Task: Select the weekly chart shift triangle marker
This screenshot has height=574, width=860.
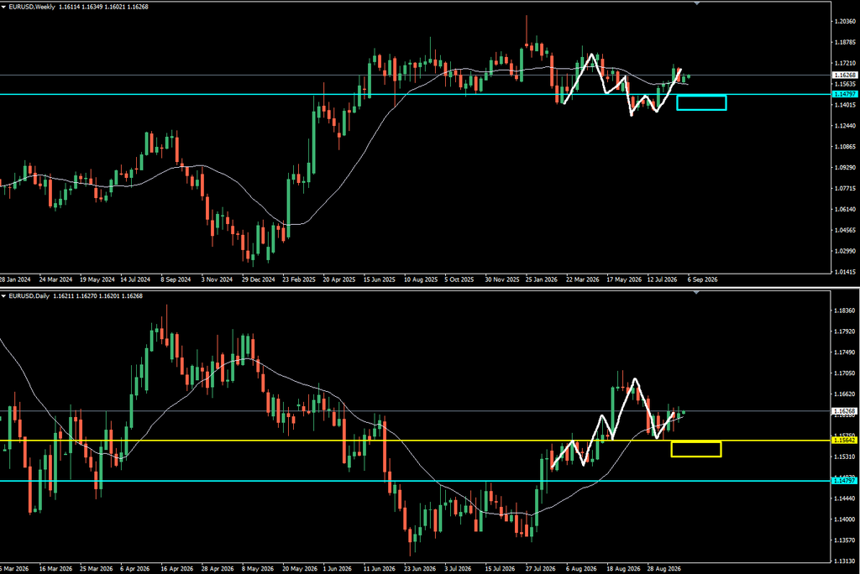Action: coord(696,3)
